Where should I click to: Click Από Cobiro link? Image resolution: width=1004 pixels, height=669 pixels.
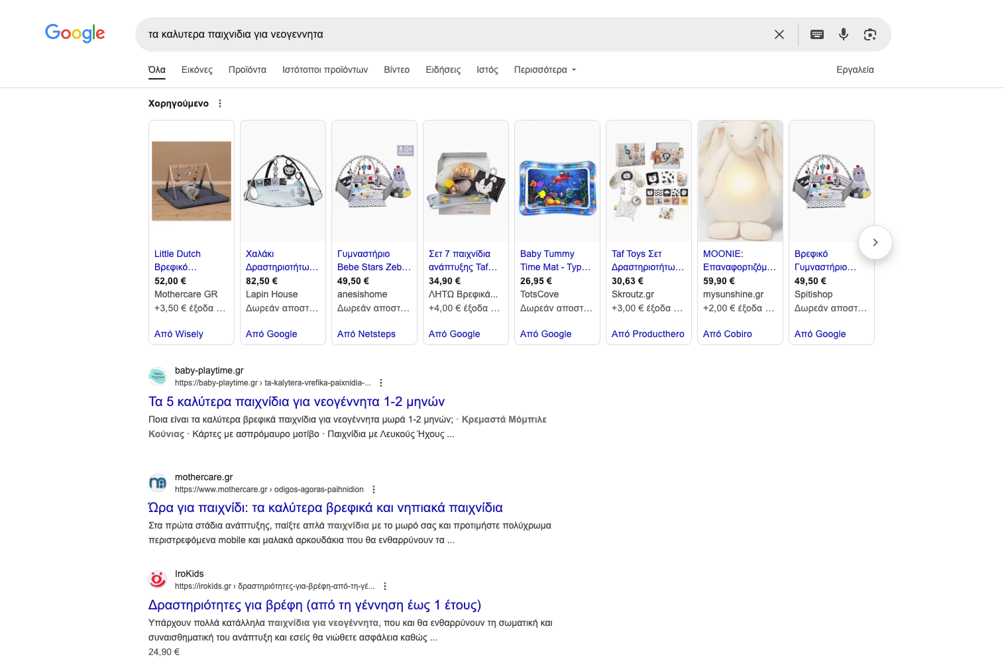[728, 334]
